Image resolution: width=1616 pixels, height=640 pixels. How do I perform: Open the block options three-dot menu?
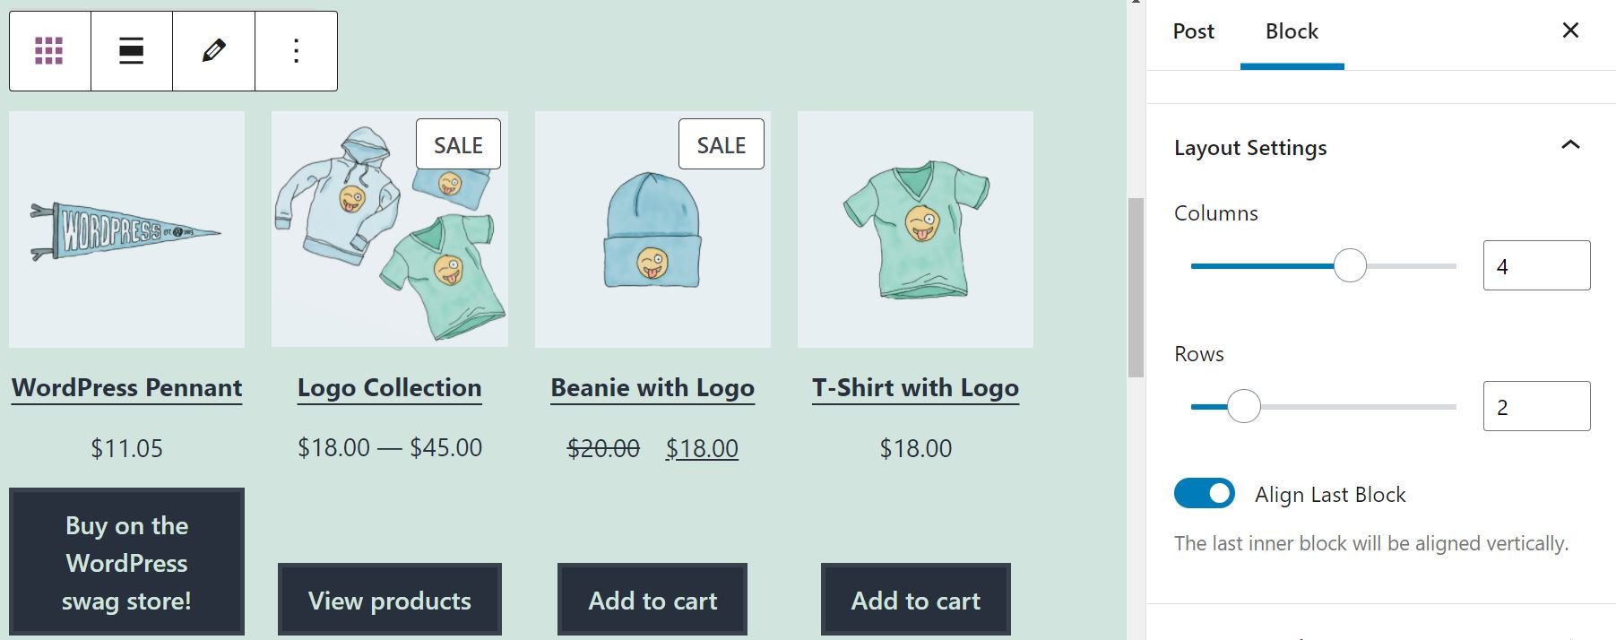296,51
